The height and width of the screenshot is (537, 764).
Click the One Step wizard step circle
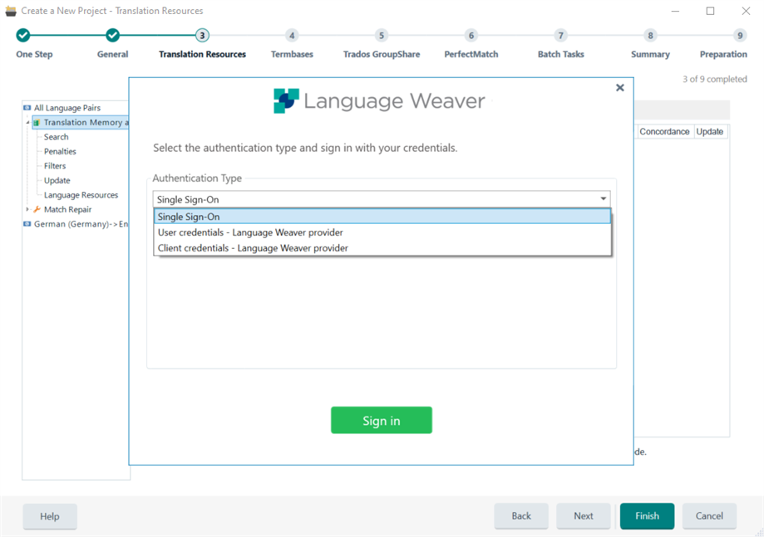[23, 35]
